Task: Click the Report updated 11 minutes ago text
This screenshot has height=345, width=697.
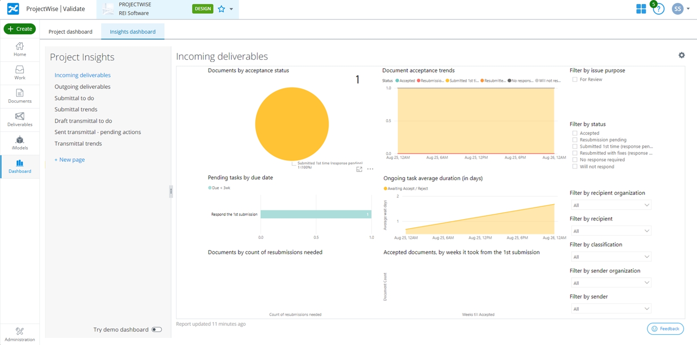Action: coord(211,324)
